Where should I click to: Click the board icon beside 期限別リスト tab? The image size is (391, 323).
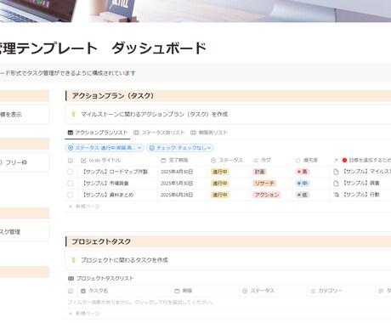coord(193,133)
